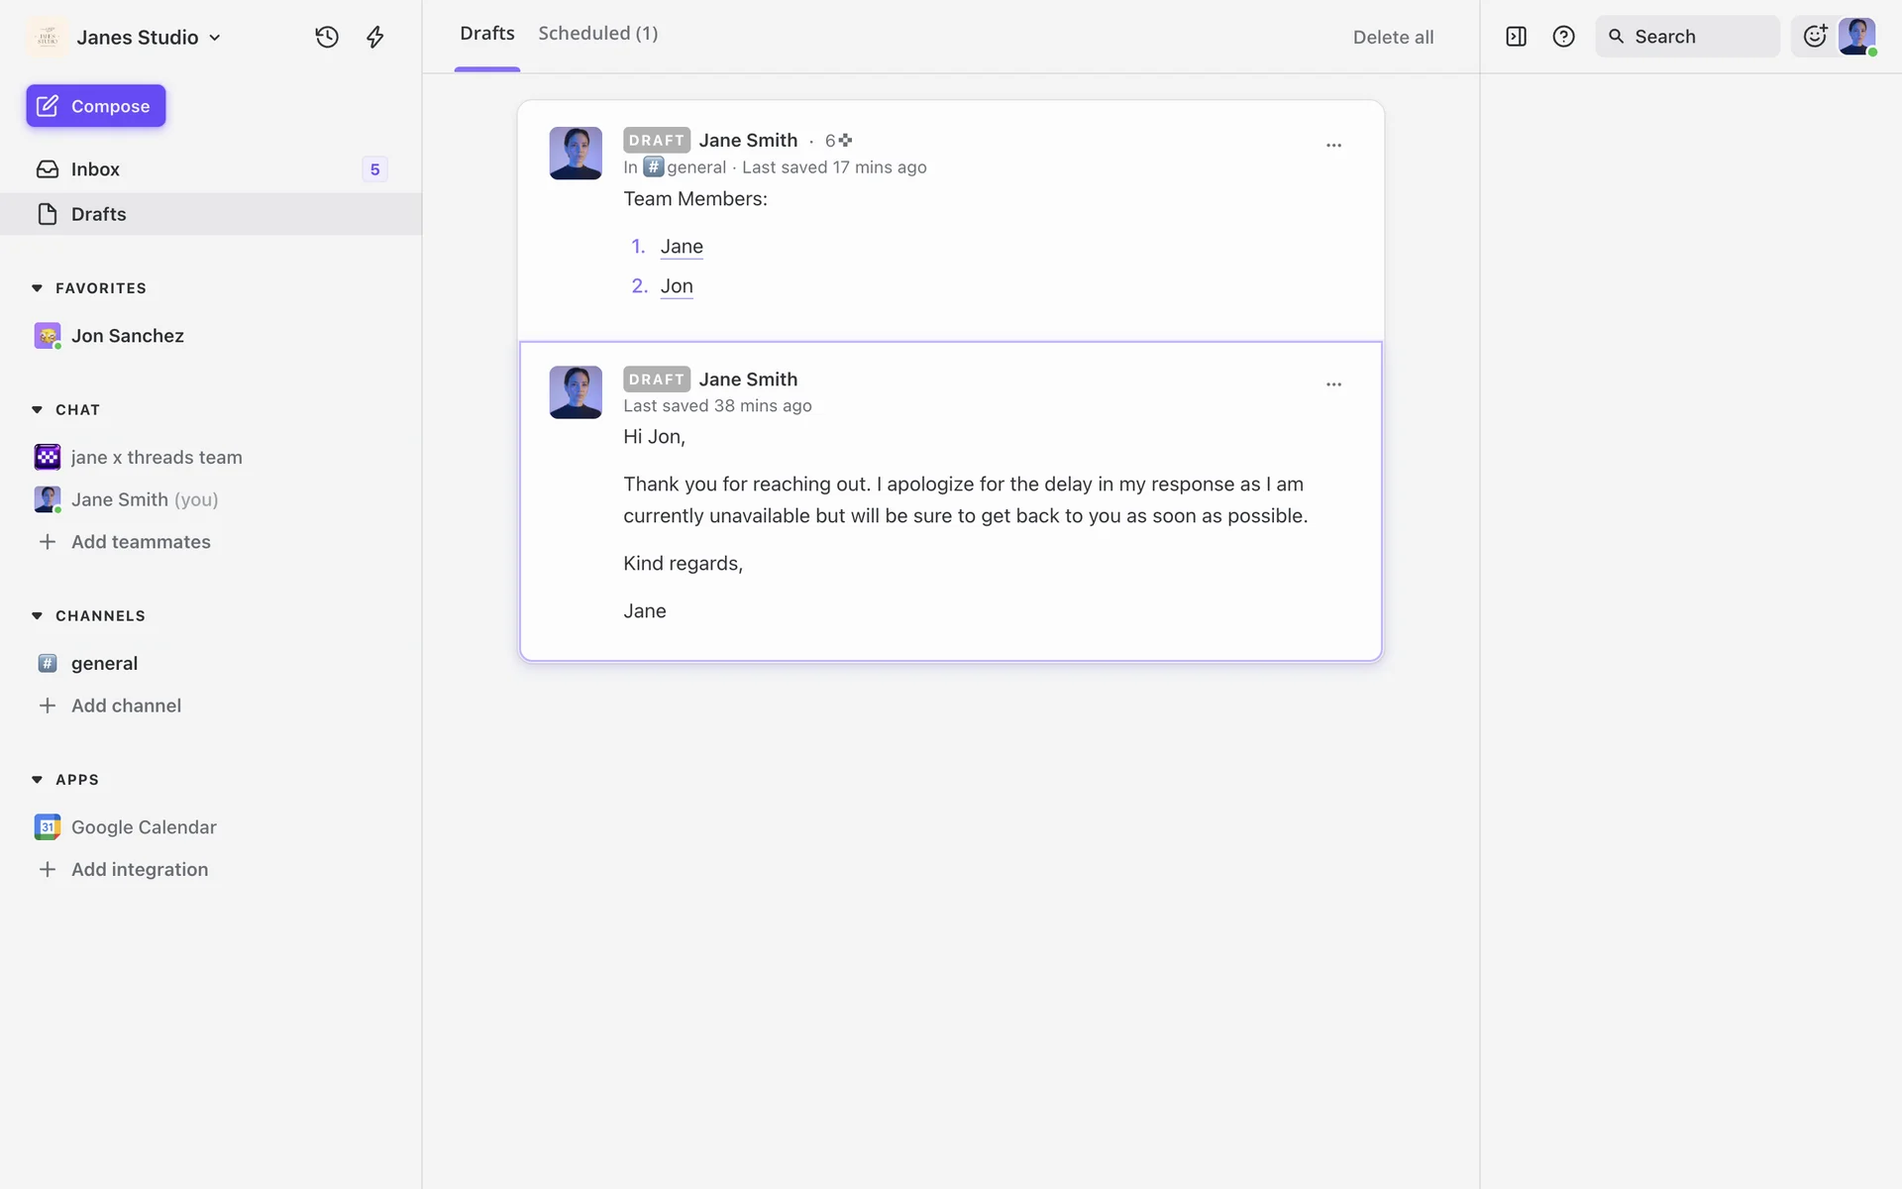The image size is (1902, 1189).
Task: Open the help question mark icon
Action: pyautogui.click(x=1563, y=37)
